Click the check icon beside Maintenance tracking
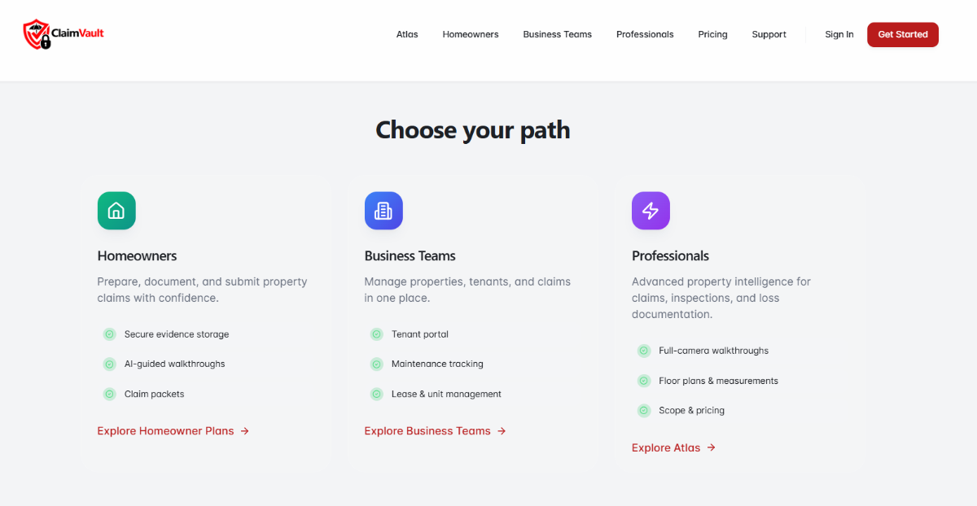The width and height of the screenshot is (977, 506). coord(376,364)
